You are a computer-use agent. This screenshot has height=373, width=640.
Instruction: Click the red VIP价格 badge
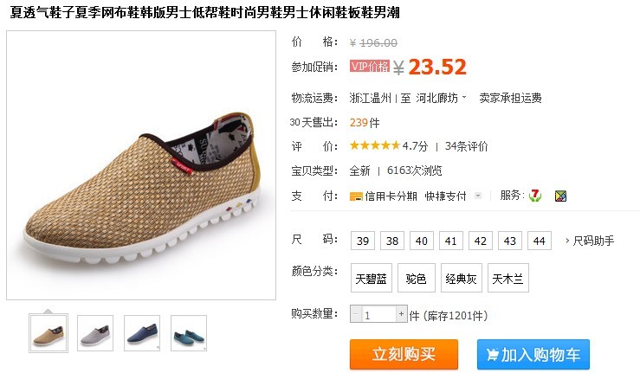370,66
